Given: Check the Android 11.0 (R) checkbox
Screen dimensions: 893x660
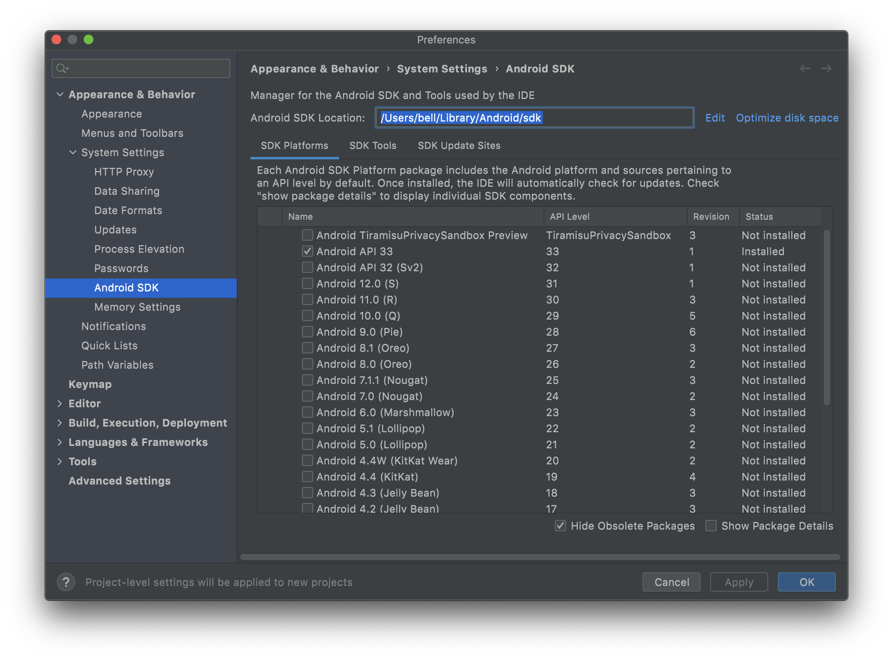Looking at the screenshot, I should pyautogui.click(x=308, y=299).
